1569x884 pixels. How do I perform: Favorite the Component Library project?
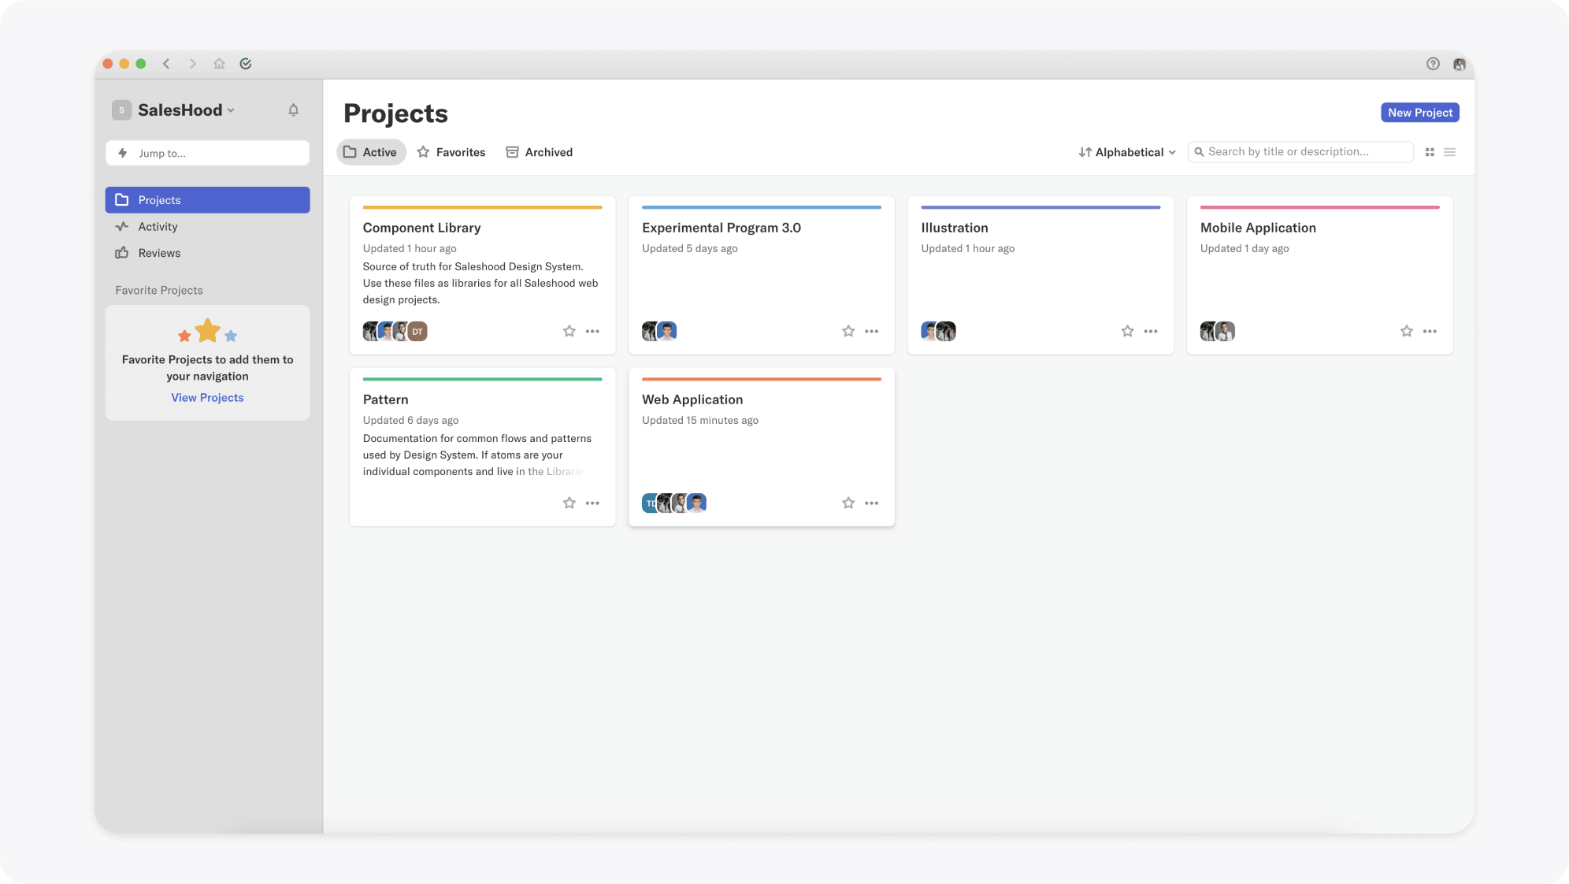569,332
